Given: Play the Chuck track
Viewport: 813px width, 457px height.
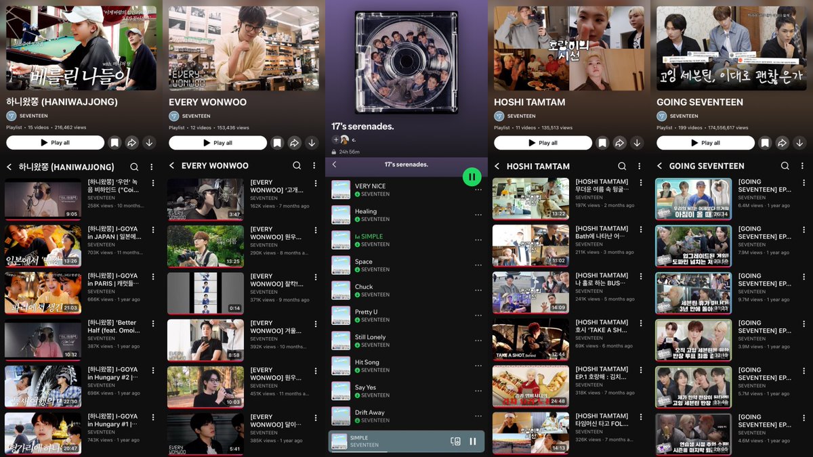Looking at the screenshot, I should point(406,290).
